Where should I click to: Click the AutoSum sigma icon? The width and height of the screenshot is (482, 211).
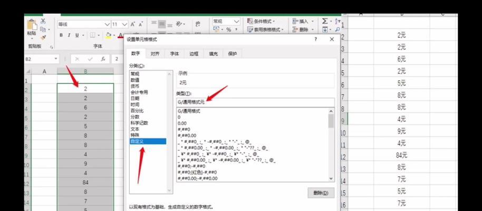point(325,21)
